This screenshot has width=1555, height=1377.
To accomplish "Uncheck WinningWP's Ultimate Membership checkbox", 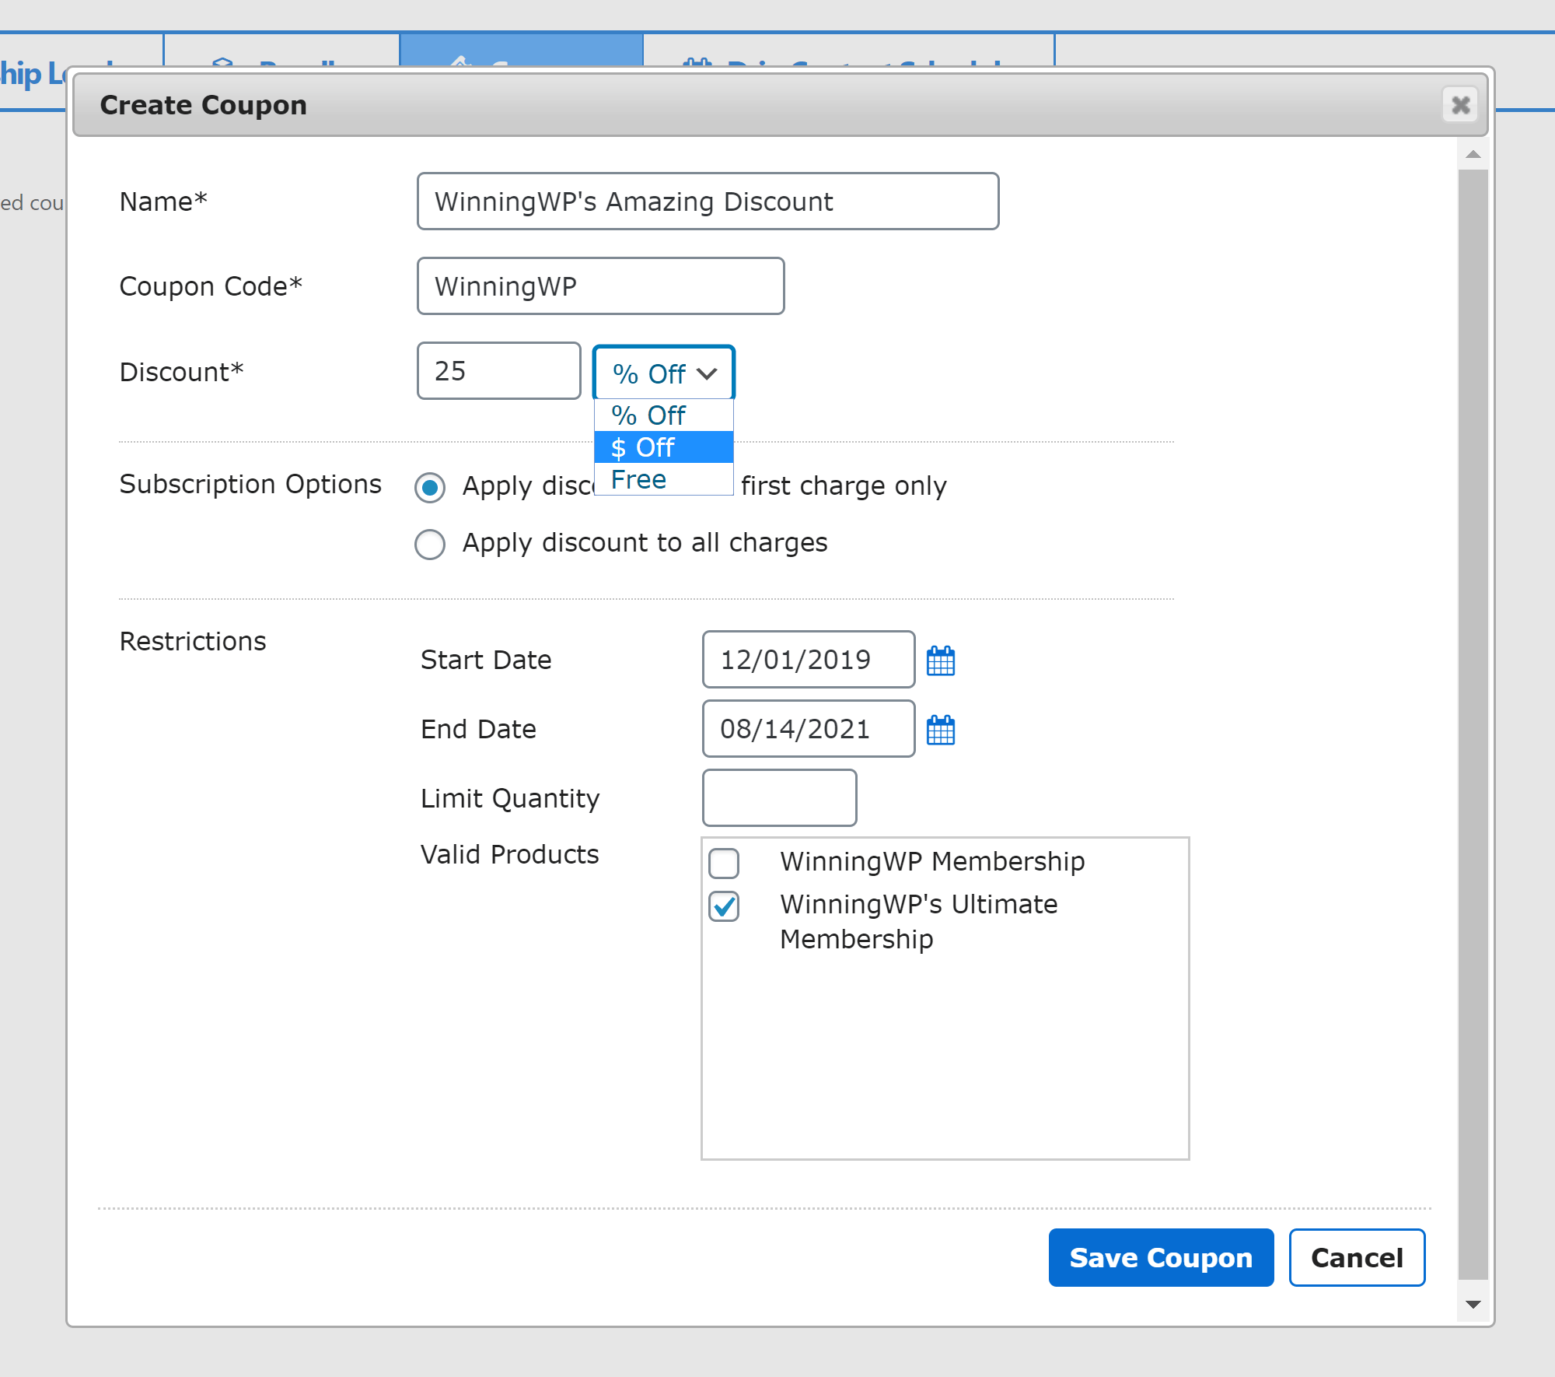I will [x=724, y=906].
